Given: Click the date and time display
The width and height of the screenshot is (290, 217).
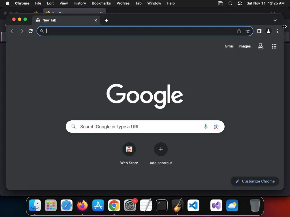Looking at the screenshot, I should [x=265, y=3].
